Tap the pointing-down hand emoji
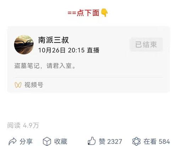This screenshot has width=177, height=146. pyautogui.click(x=104, y=13)
